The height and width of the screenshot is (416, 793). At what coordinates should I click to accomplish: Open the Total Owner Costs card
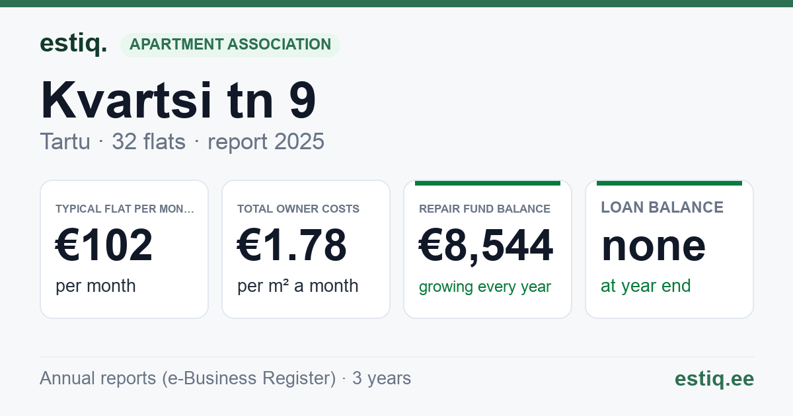[x=306, y=249]
